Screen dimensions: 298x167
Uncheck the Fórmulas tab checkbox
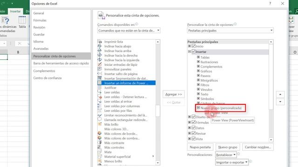coord(194,122)
